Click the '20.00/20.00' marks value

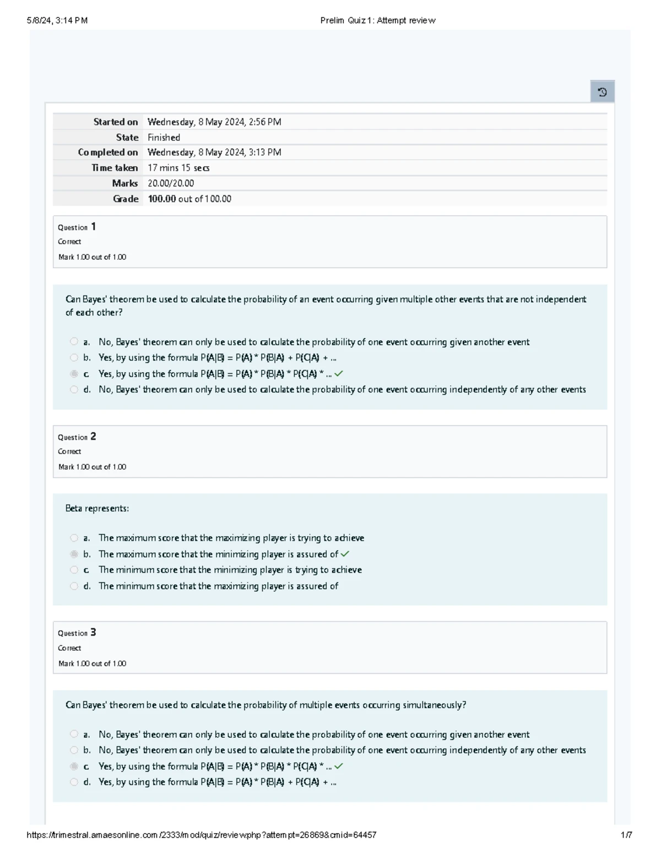(171, 183)
